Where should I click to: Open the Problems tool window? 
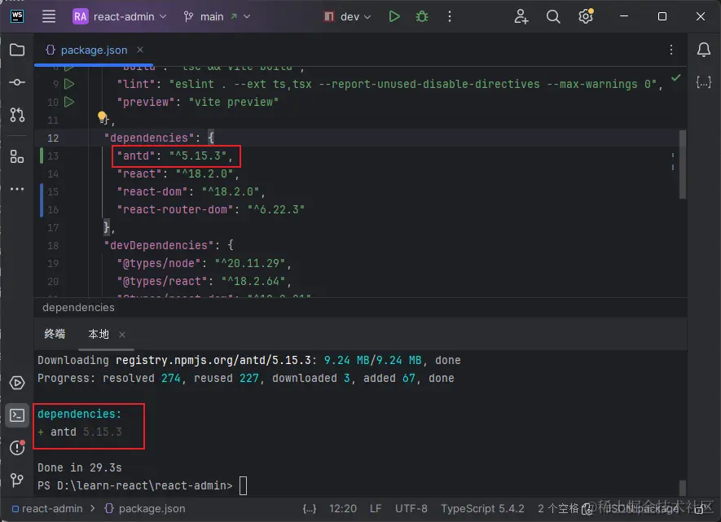(x=17, y=448)
